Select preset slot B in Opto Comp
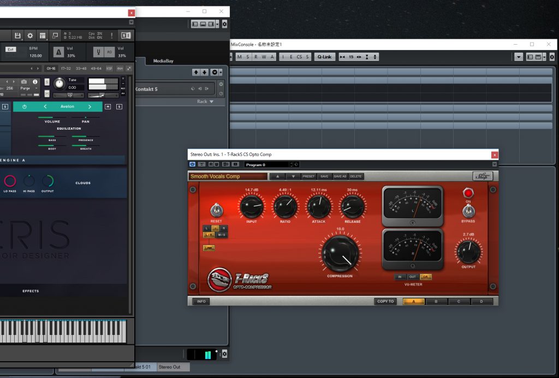Screen dimensions: 559x378 (436, 302)
